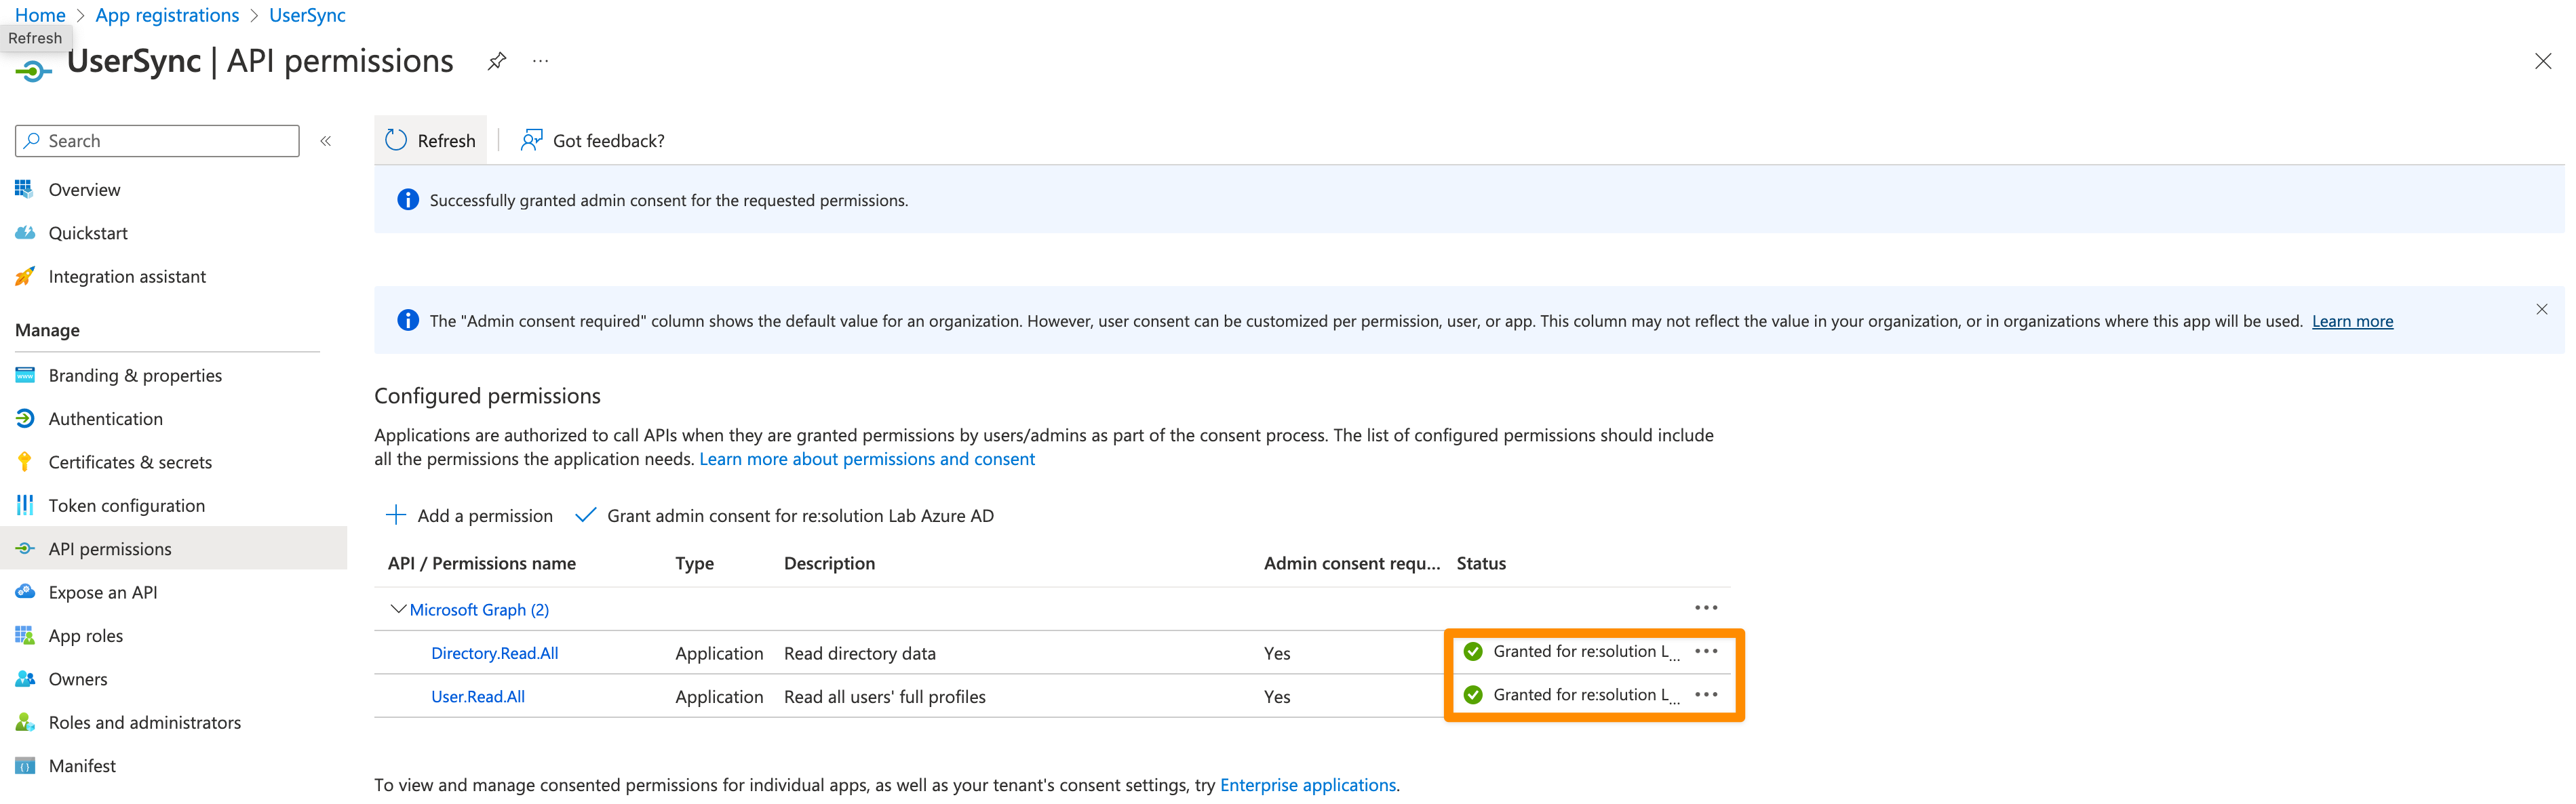The height and width of the screenshot is (804, 2576).
Task: Click the Certificates & secrets key icon
Action: (25, 461)
